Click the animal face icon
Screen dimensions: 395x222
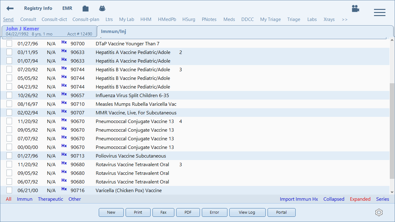102,8
